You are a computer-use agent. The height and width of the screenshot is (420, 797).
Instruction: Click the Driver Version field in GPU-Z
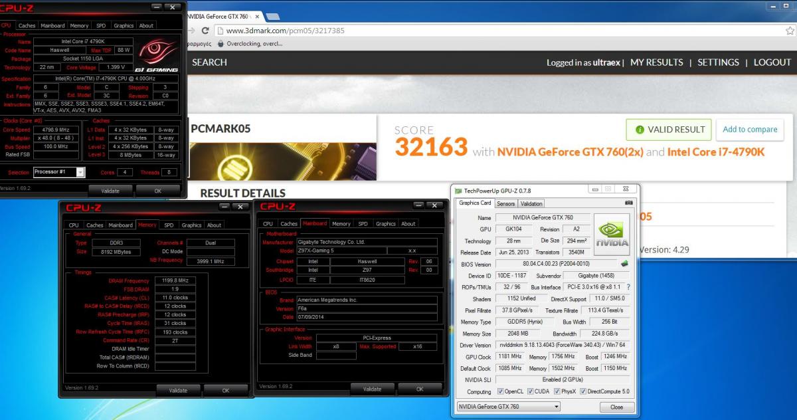(x=563, y=345)
